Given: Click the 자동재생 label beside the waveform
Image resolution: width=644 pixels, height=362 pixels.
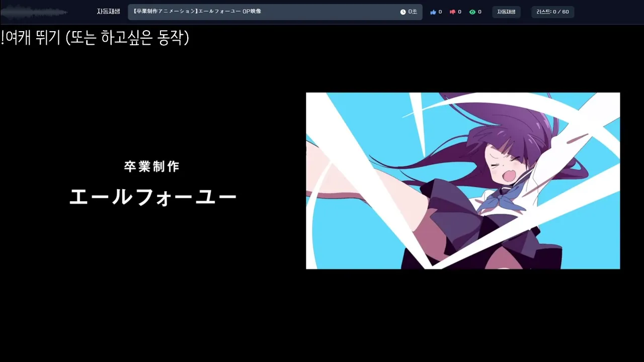Looking at the screenshot, I should 109,12.
